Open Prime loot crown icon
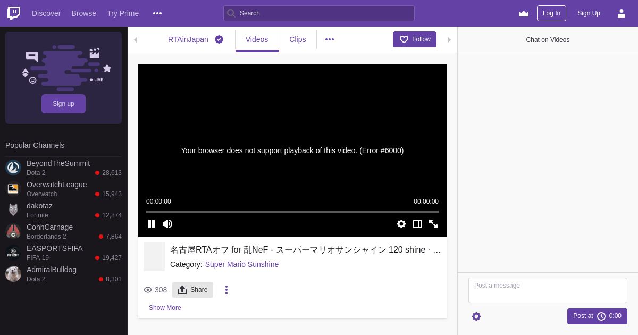This screenshot has height=335, width=638. [x=524, y=13]
